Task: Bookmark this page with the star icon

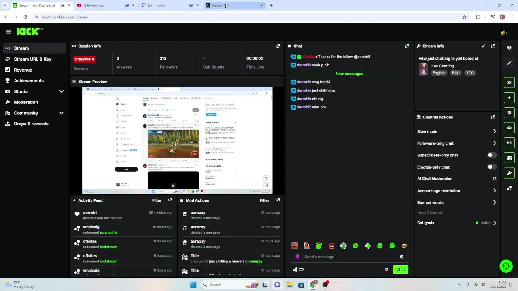Action: coord(465,17)
